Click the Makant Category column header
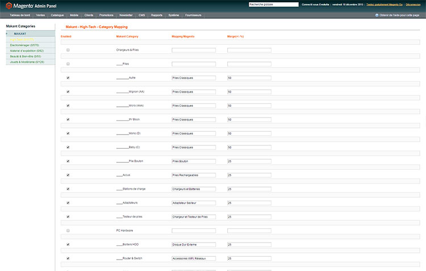 [x=127, y=36]
